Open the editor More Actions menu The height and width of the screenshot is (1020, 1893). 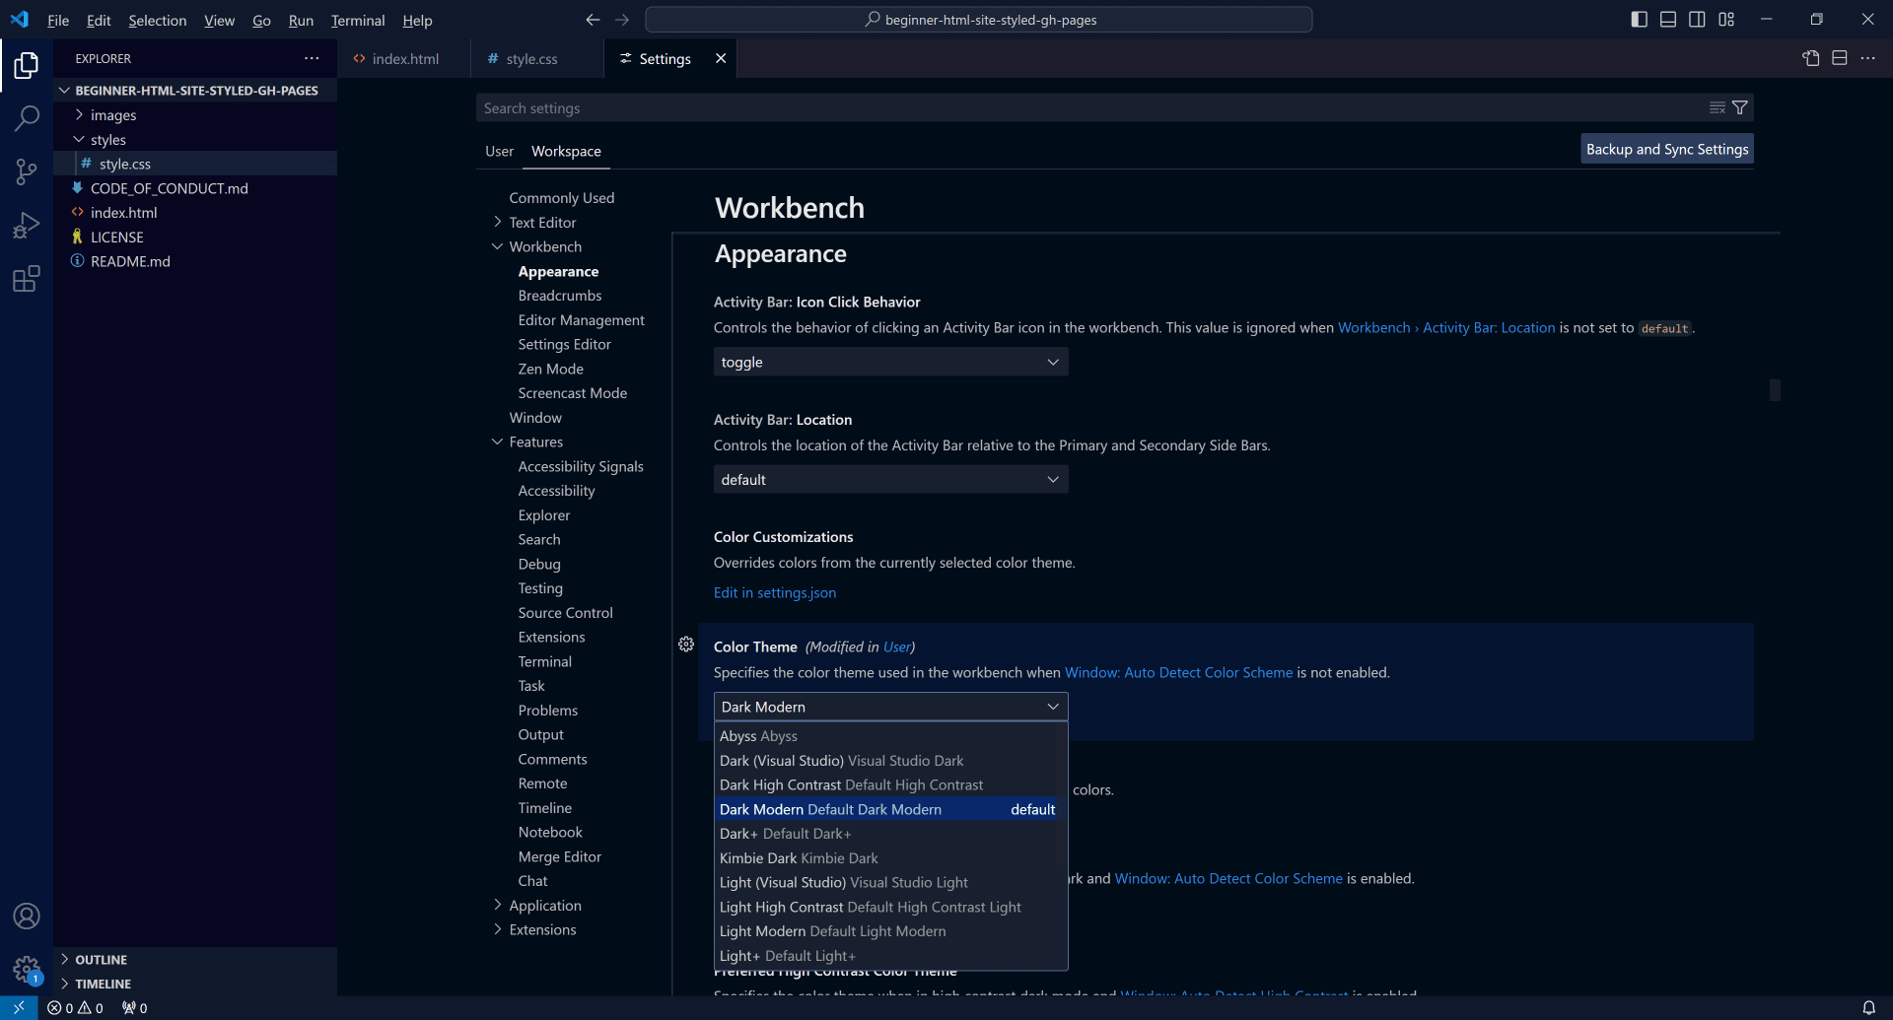point(1868,58)
